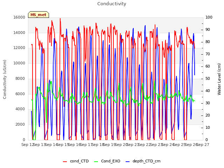Click the 10 right axis tick label
The image size is (224, 168).
pyautogui.click(x=208, y=127)
